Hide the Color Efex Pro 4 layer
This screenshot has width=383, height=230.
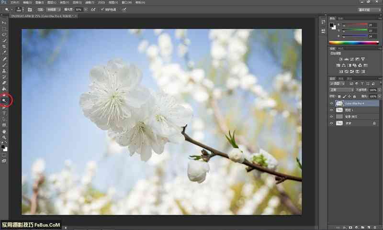coord(331,103)
